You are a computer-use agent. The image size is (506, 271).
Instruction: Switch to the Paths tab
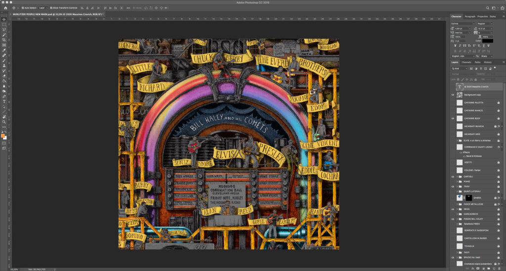coord(478,62)
